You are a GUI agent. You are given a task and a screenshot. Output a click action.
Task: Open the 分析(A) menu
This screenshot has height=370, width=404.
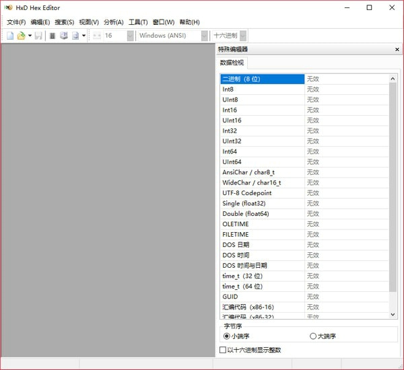(x=113, y=22)
